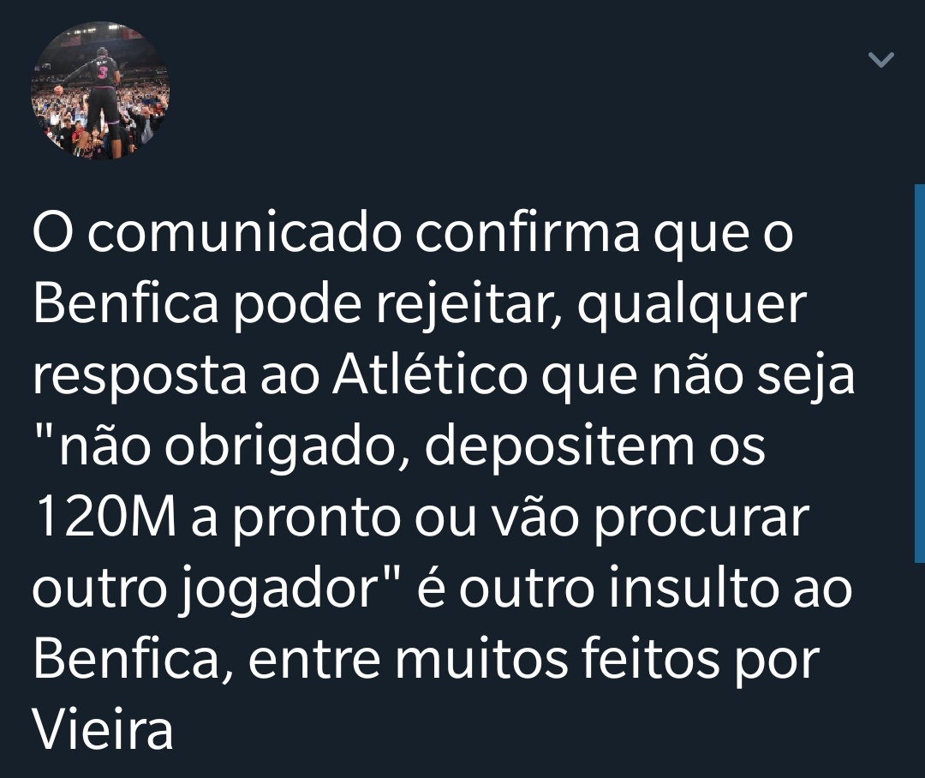
Task: Open the author's round profile picture
Action: click(x=99, y=90)
